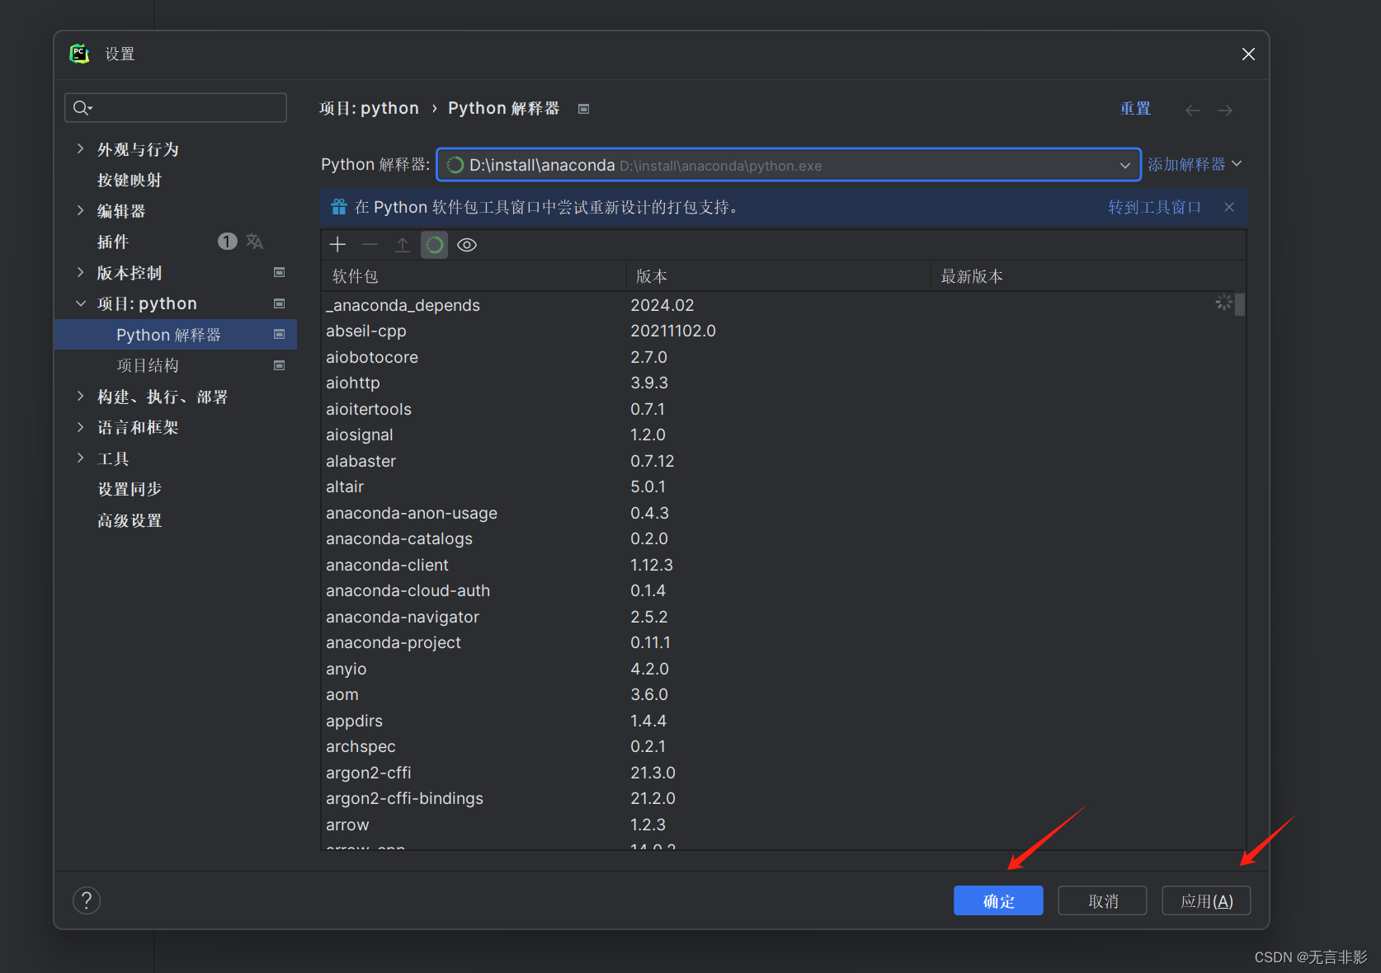Image resolution: width=1381 pixels, height=973 pixels.
Task: Click the gift icon in banner
Action: [x=338, y=207]
